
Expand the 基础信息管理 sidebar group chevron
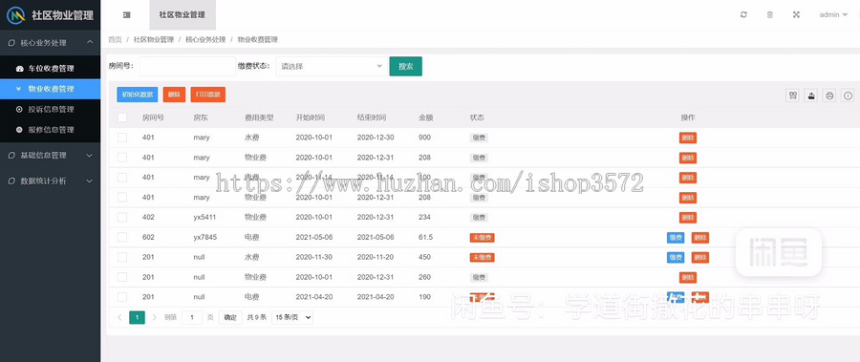coord(90,156)
